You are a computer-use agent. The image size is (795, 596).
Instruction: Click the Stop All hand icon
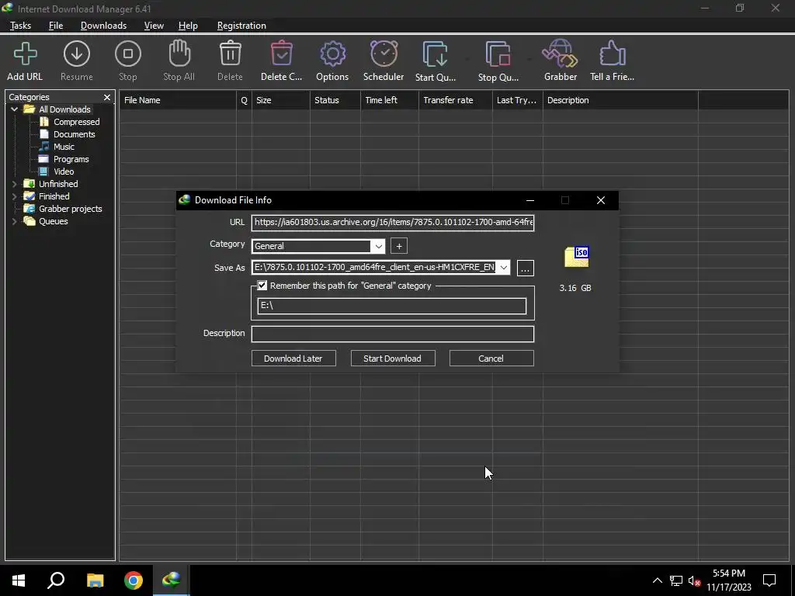click(x=179, y=54)
